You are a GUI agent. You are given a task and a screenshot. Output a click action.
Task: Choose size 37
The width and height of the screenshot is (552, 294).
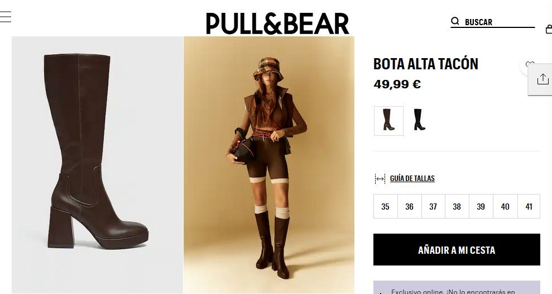433,207
